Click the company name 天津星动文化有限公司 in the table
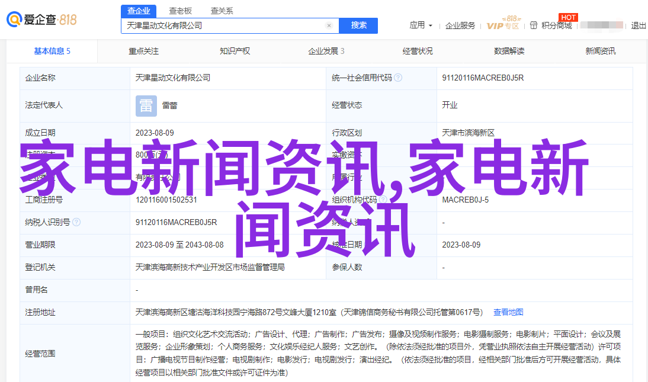 point(173,78)
